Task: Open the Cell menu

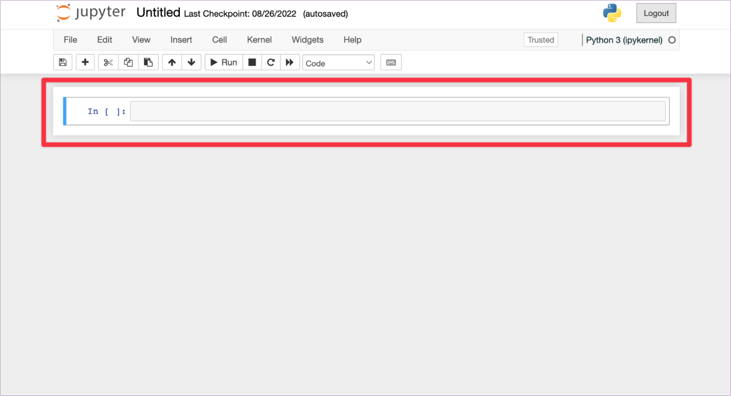Action: (x=219, y=40)
